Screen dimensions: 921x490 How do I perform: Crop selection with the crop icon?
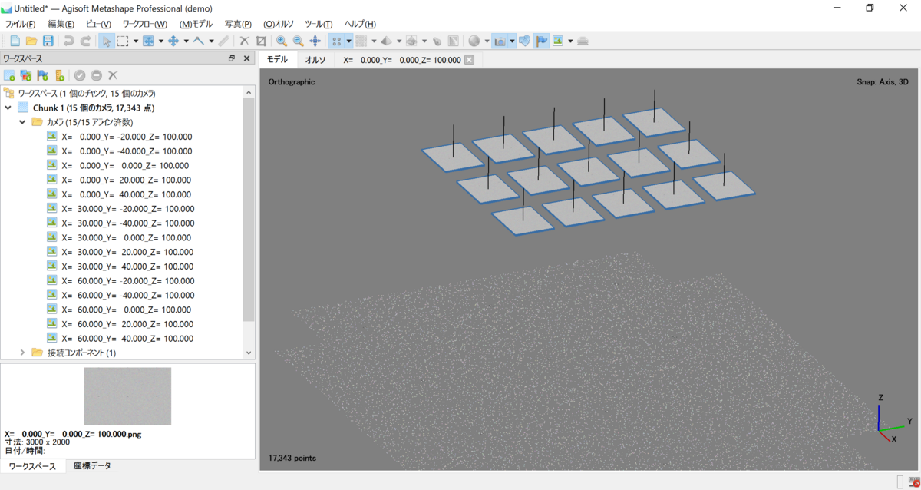pyautogui.click(x=261, y=41)
